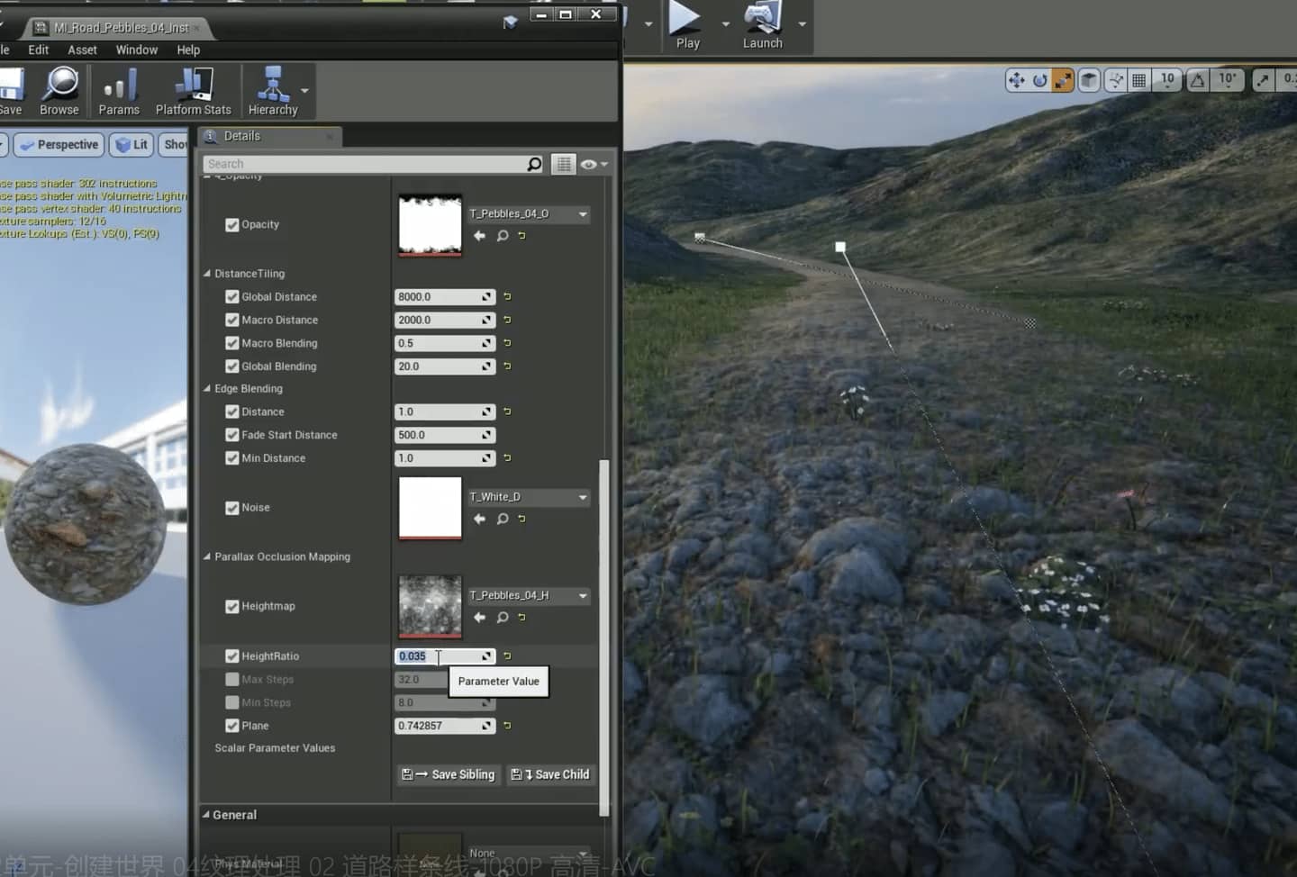This screenshot has height=877, width=1297.
Task: Use selected asset arrow for Opacity texture
Action: [x=479, y=236]
